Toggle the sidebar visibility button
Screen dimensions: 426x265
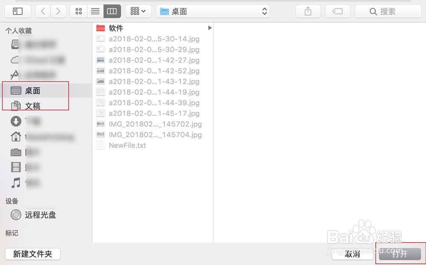(17, 11)
